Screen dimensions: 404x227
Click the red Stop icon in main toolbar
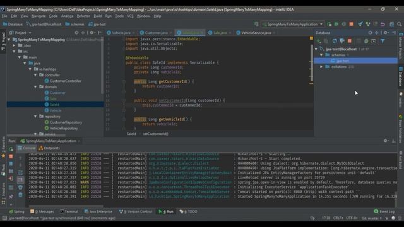(351, 24)
